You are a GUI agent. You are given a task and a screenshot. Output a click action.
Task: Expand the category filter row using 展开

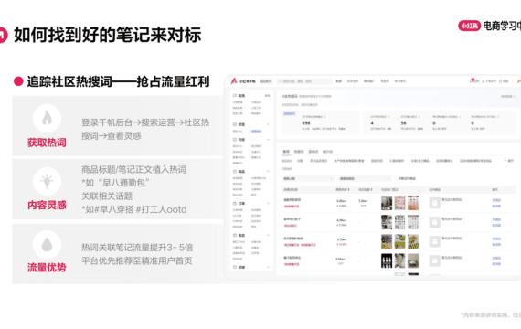click(x=509, y=161)
